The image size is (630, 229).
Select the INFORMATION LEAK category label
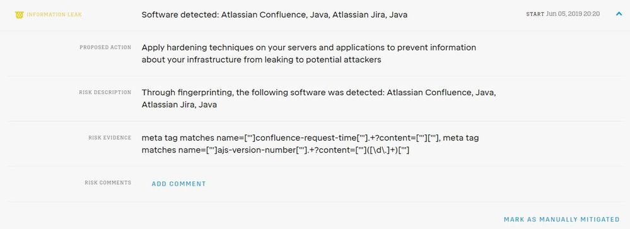54,15
